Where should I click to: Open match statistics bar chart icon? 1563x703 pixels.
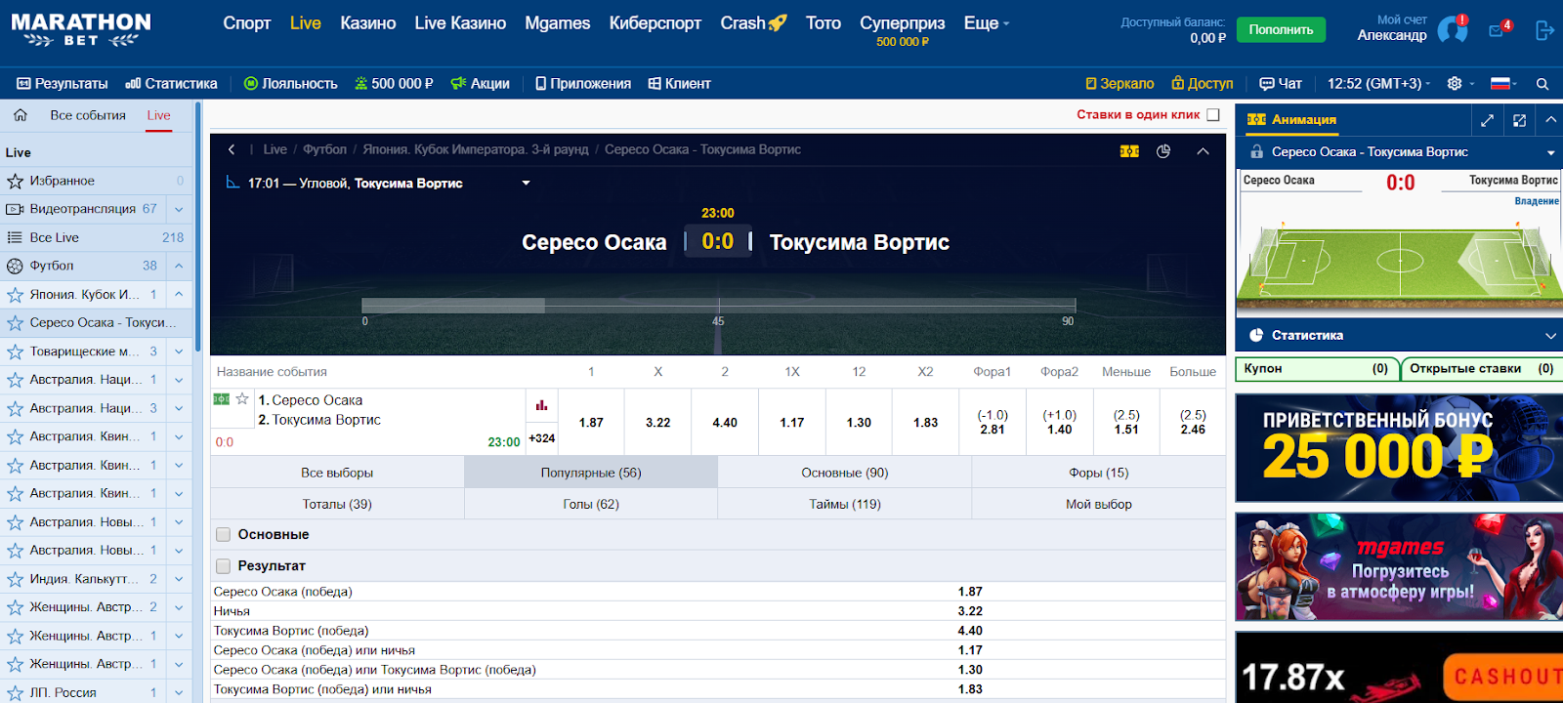pyautogui.click(x=541, y=405)
